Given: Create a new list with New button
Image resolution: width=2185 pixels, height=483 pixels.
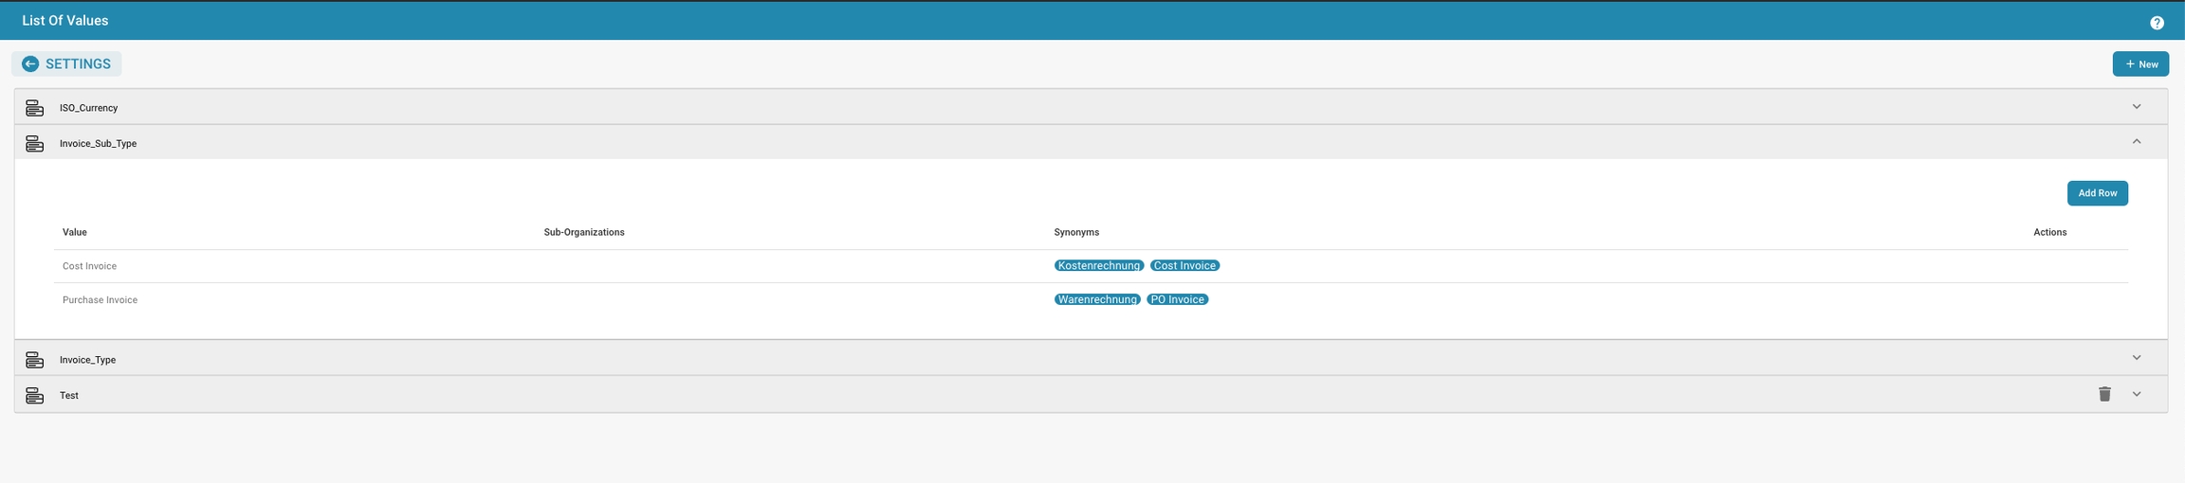Looking at the screenshot, I should 2140,64.
